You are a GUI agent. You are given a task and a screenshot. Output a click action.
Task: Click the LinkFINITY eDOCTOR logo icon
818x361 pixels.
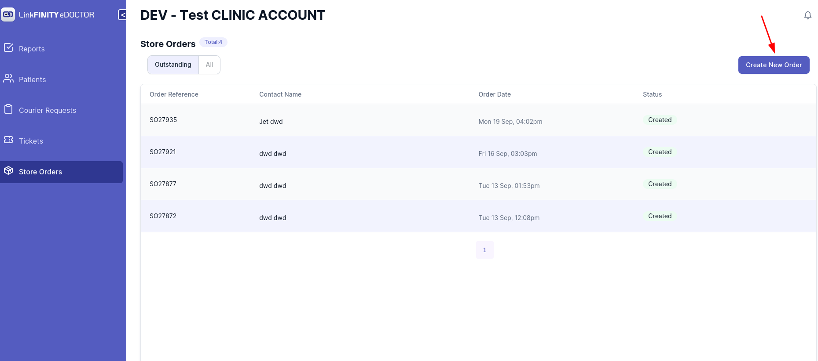pos(8,14)
